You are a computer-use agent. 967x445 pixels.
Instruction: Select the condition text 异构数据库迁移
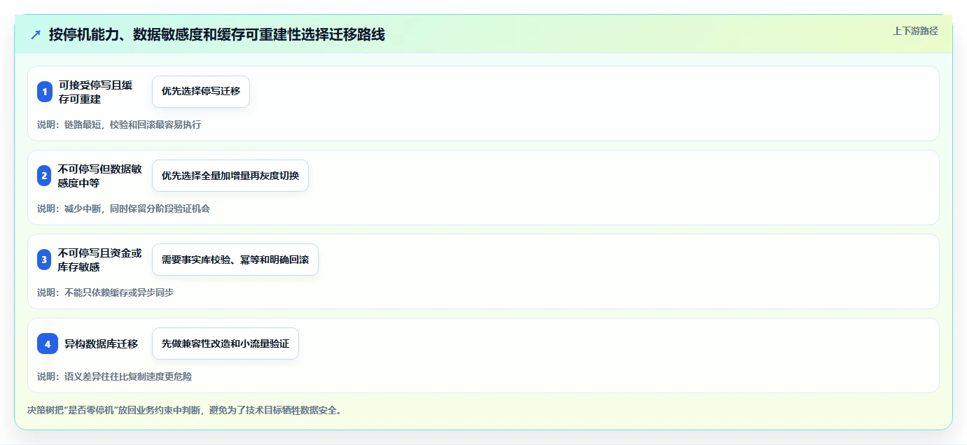[102, 344]
